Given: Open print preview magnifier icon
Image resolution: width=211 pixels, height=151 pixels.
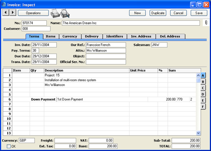Looking at the screenshot, I should click(x=65, y=13).
